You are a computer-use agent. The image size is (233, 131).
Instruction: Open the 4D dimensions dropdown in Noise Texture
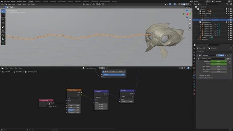pyautogui.click(x=74, y=98)
